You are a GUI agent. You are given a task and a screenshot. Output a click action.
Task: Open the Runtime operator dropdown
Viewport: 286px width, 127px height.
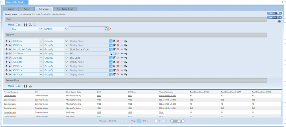click(66, 29)
